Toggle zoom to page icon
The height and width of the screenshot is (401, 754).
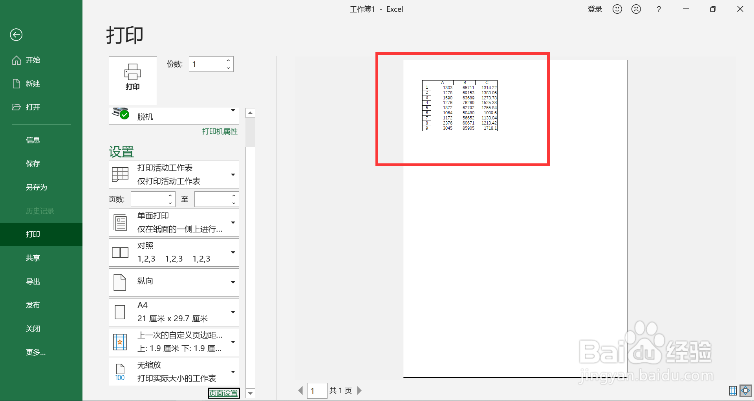(745, 390)
